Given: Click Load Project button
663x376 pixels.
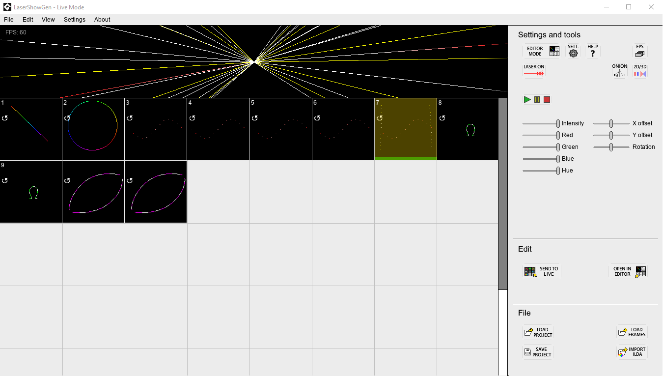Looking at the screenshot, I should click(538, 332).
